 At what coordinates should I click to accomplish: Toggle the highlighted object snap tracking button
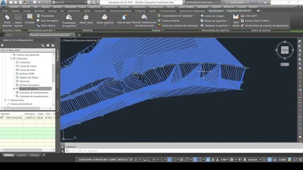pyautogui.click(x=169, y=160)
